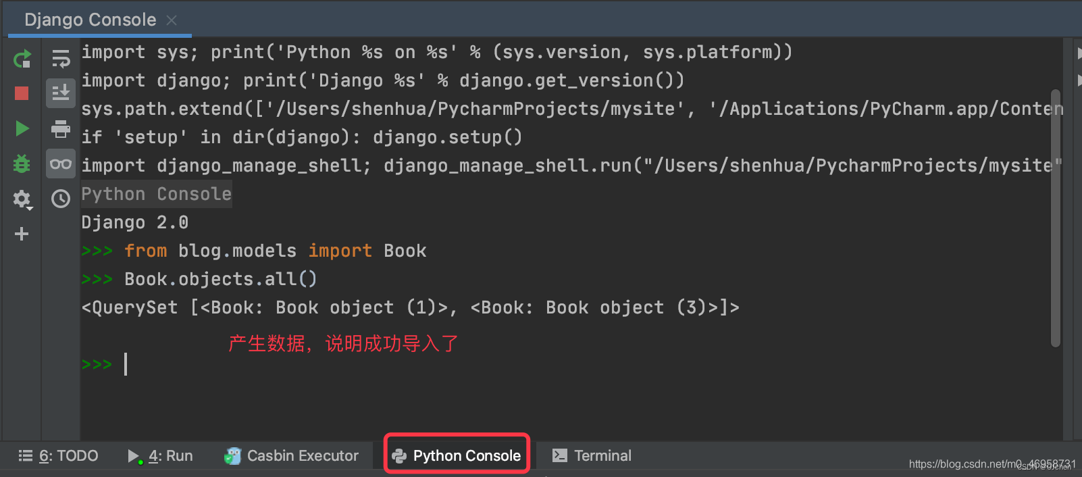Viewport: 1082px width, 477px height.
Task: Open the 6: TODO tool window
Action: pyautogui.click(x=59, y=456)
